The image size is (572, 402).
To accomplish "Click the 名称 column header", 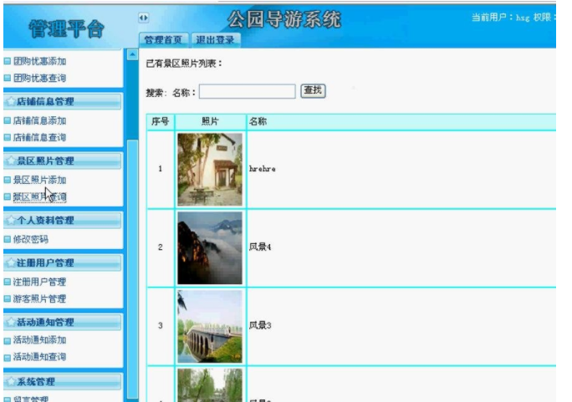I will tap(401, 122).
